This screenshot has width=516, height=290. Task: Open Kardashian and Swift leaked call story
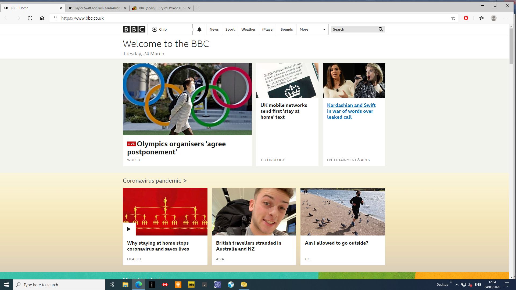(x=351, y=111)
